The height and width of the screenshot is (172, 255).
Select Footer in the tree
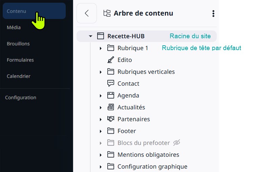tap(127, 131)
